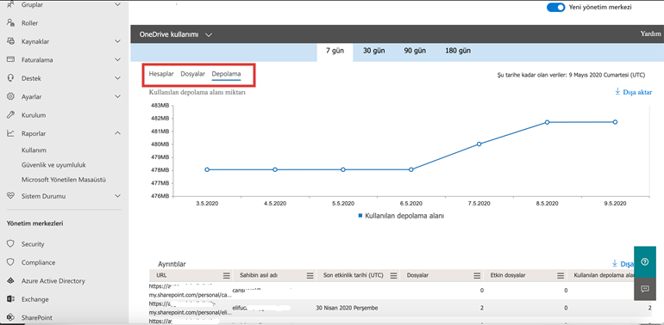The image size is (664, 325).
Task: Open the Sahibin asıl adı column menu icon
Action: tap(310, 276)
